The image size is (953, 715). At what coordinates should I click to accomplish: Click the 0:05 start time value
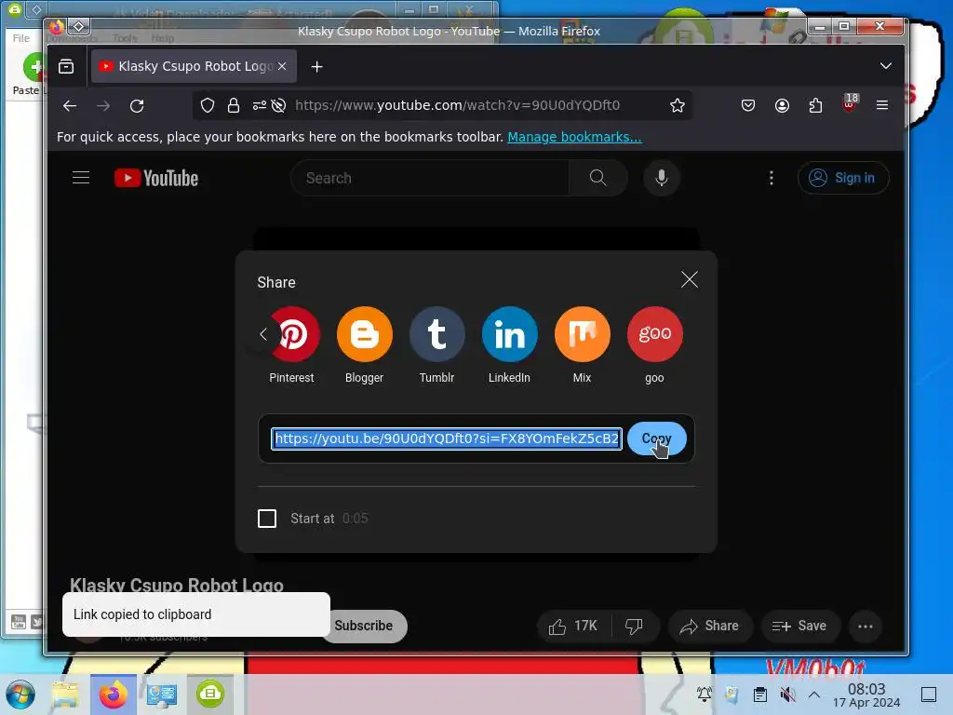(355, 519)
